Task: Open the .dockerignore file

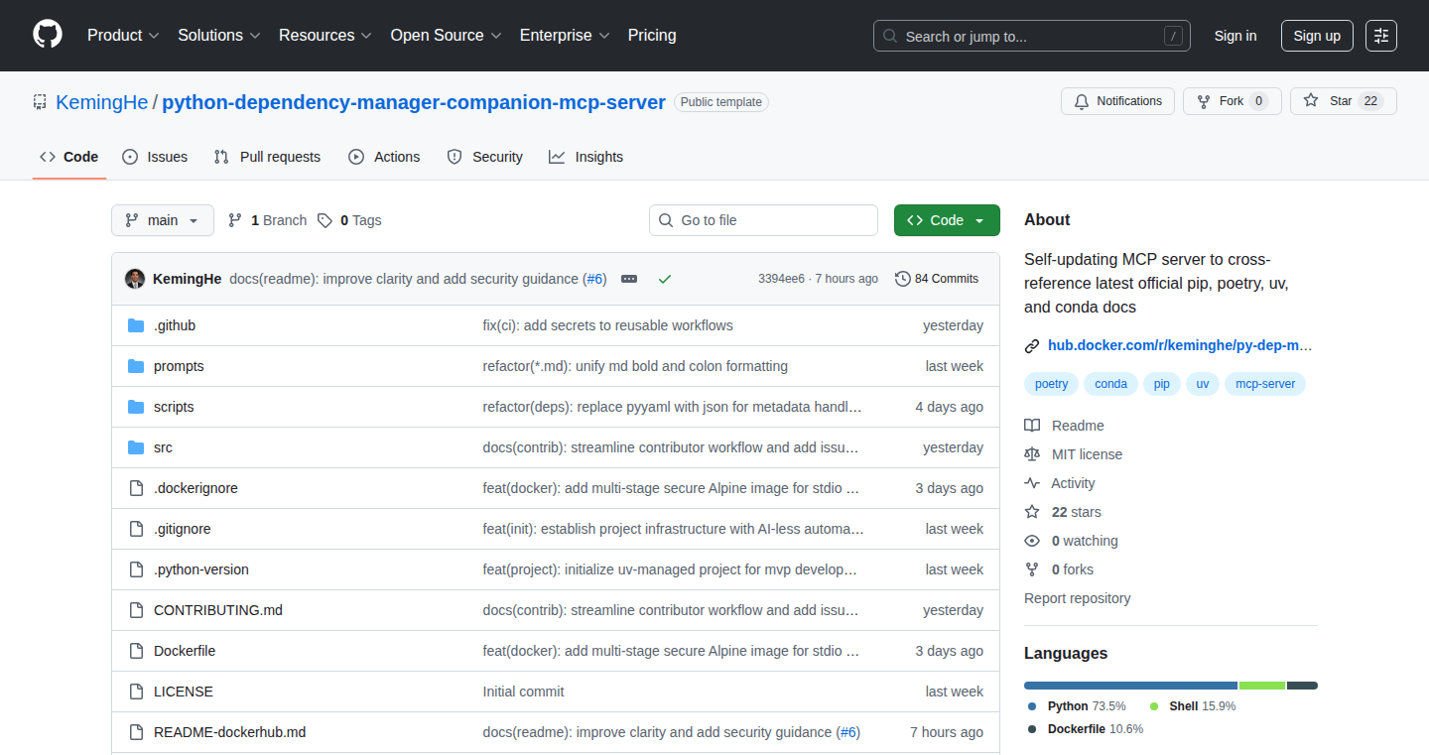Action: coord(195,488)
